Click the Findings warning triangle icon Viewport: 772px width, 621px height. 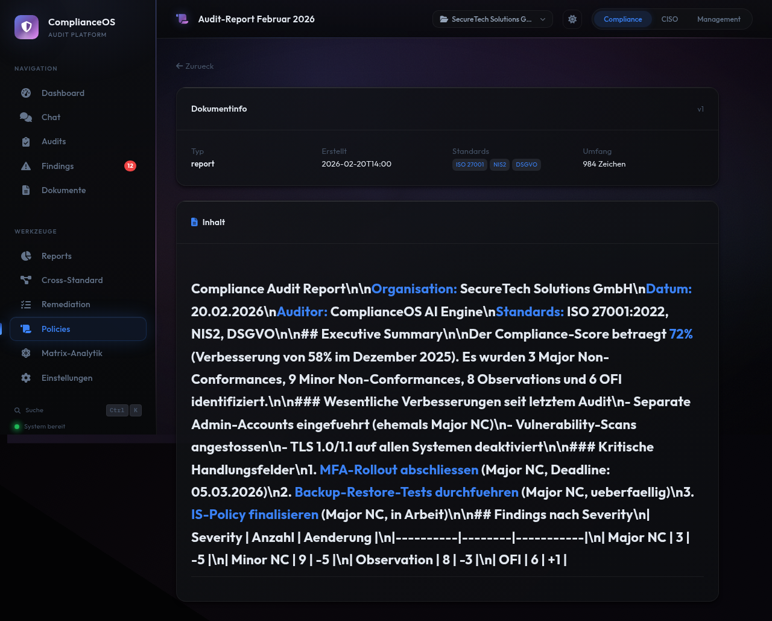[26, 166]
